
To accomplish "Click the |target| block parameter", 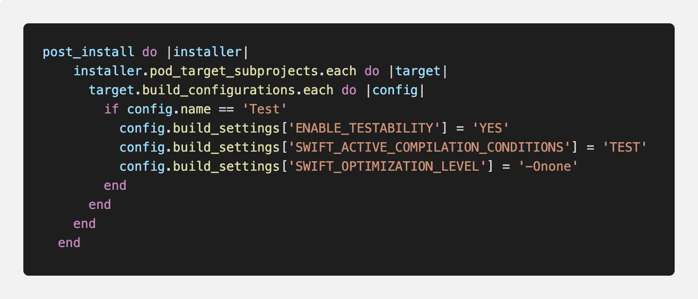I will 417,71.
